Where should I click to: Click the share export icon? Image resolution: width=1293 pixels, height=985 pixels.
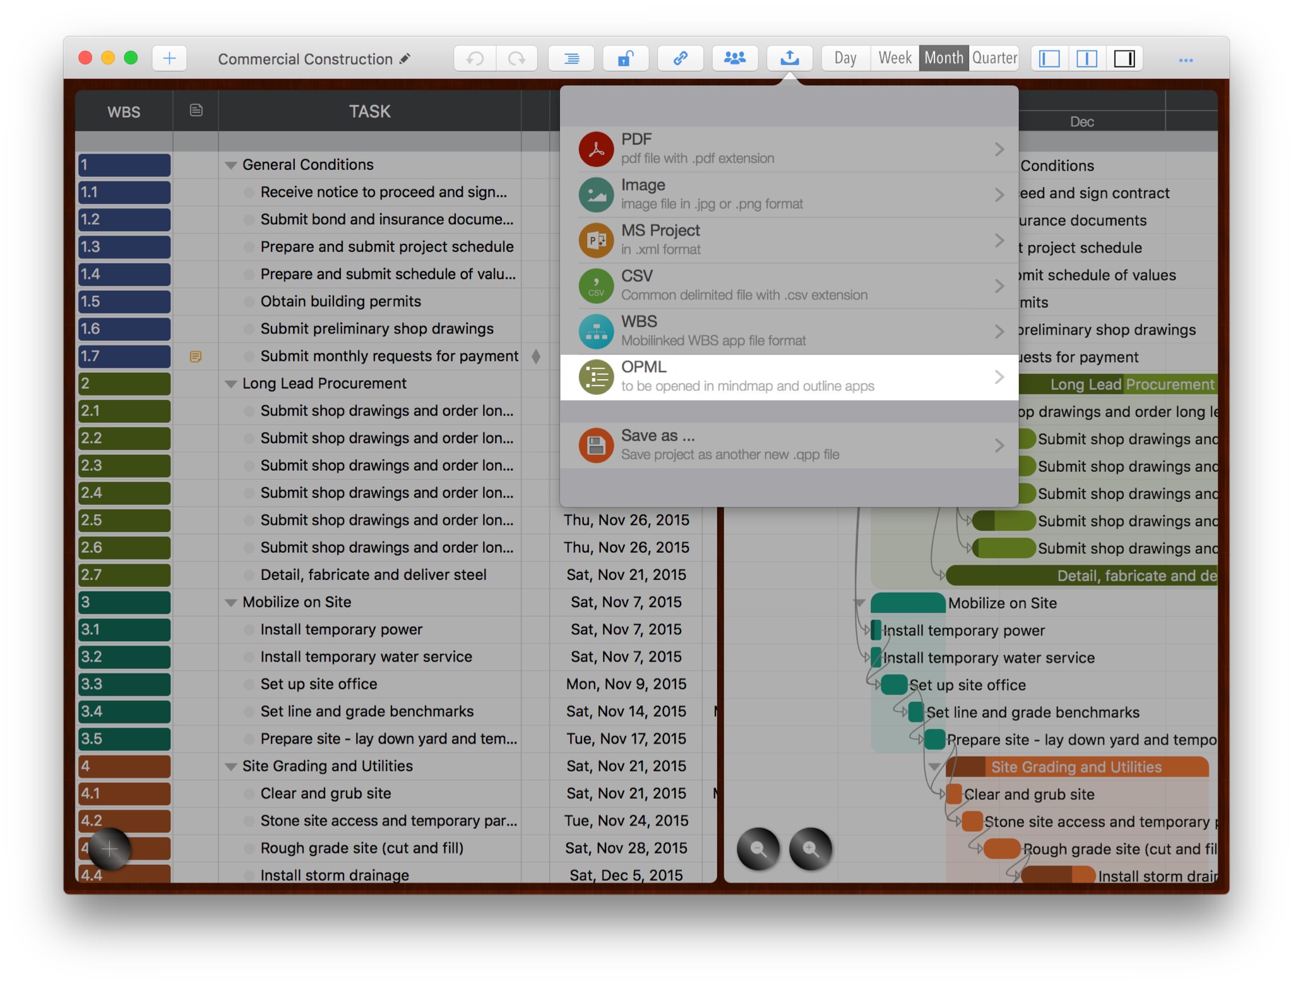click(789, 59)
